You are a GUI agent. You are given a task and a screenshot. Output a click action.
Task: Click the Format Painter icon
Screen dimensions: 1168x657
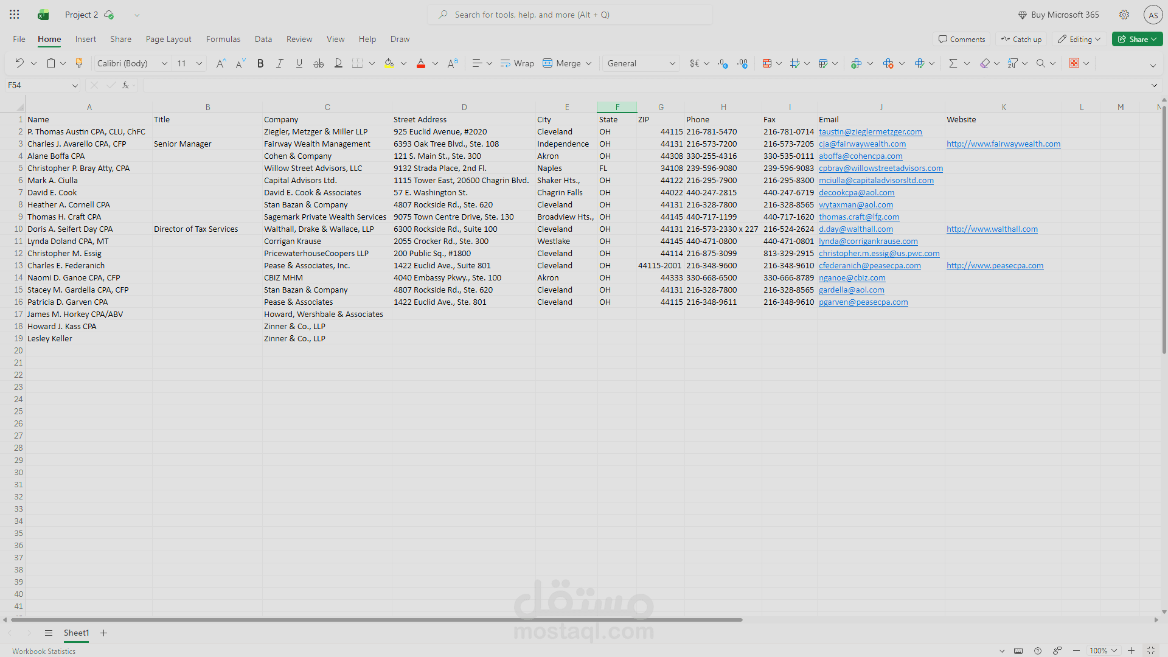[79, 63]
